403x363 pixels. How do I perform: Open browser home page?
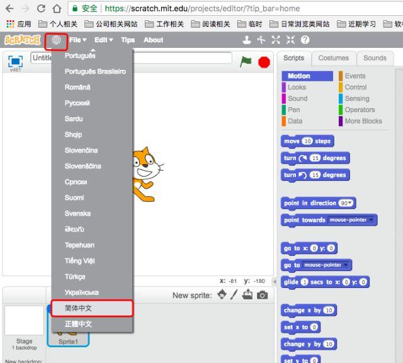click(x=57, y=8)
